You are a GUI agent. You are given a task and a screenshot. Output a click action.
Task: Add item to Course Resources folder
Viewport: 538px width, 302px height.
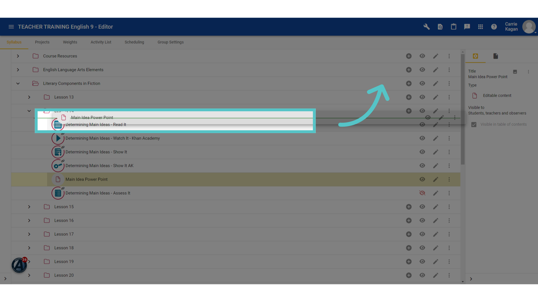(409, 56)
